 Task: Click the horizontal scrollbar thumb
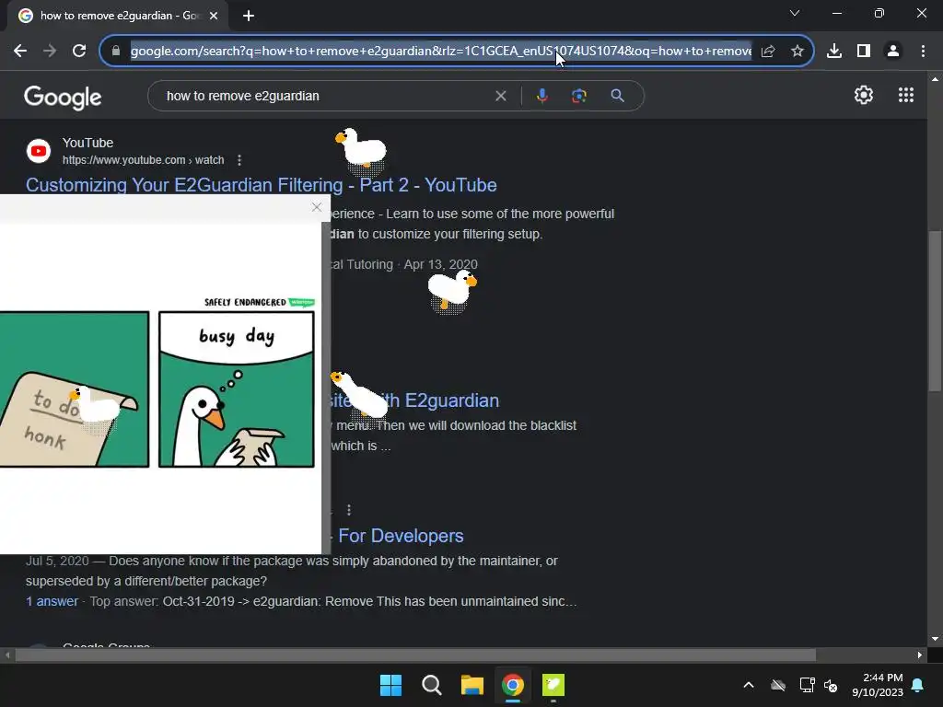pyautogui.click(x=415, y=655)
